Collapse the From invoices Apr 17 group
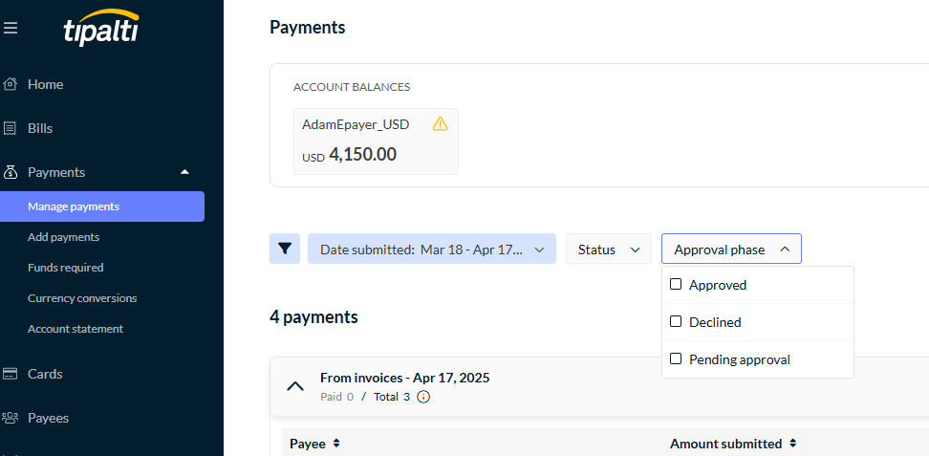 click(x=295, y=386)
